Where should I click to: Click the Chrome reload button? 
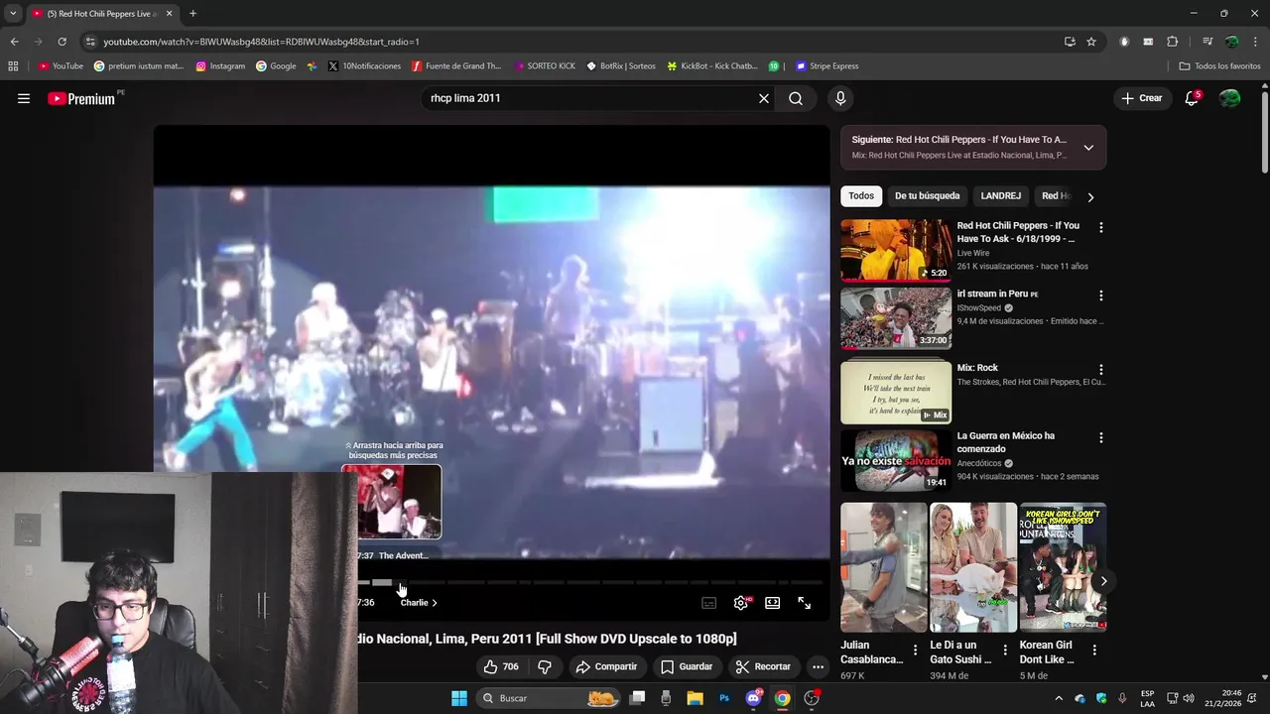pyautogui.click(x=62, y=42)
